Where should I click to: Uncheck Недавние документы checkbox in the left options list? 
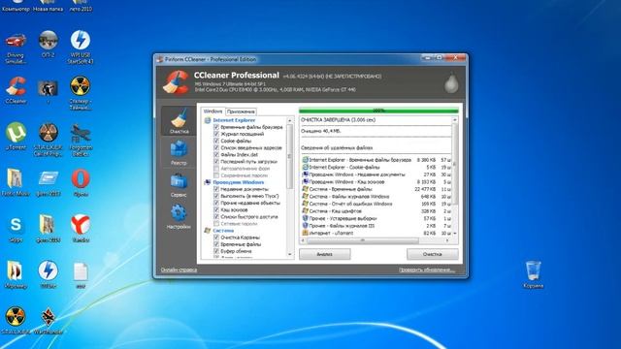point(216,189)
